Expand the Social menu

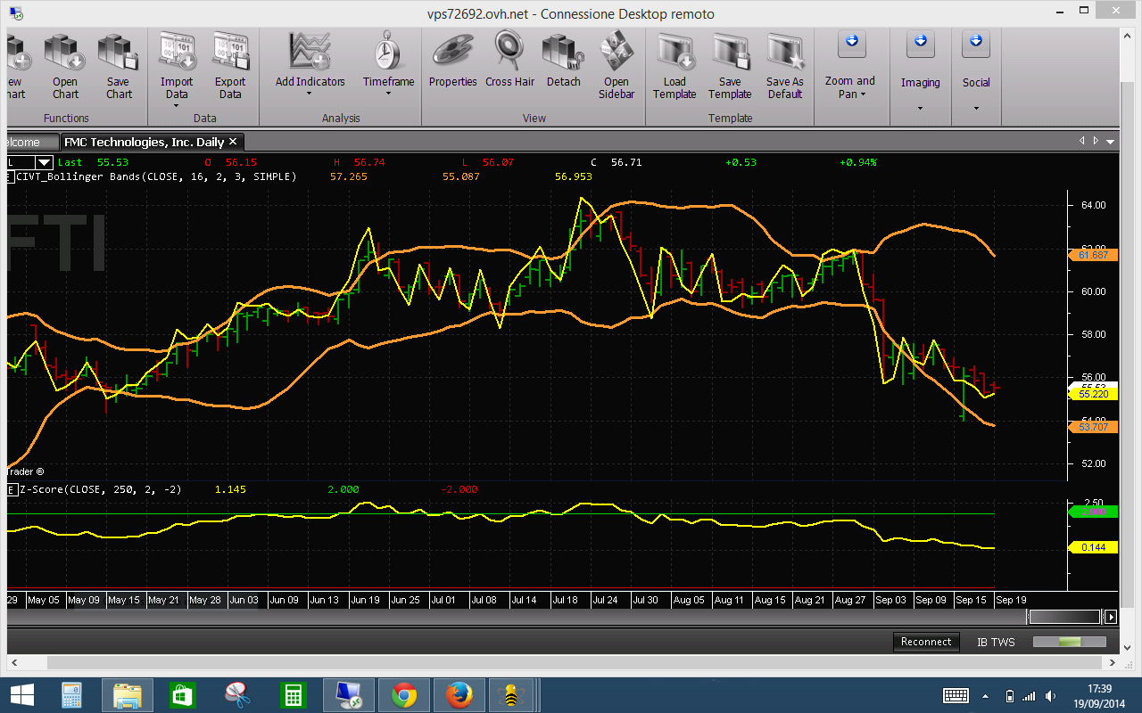(x=976, y=71)
